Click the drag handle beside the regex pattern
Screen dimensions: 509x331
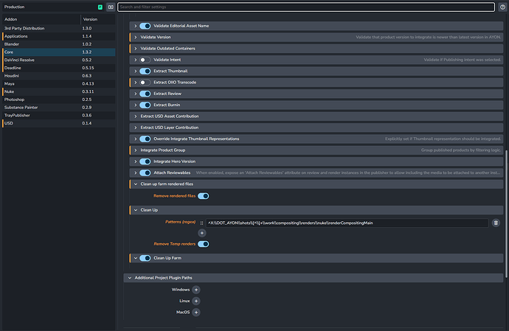click(201, 222)
